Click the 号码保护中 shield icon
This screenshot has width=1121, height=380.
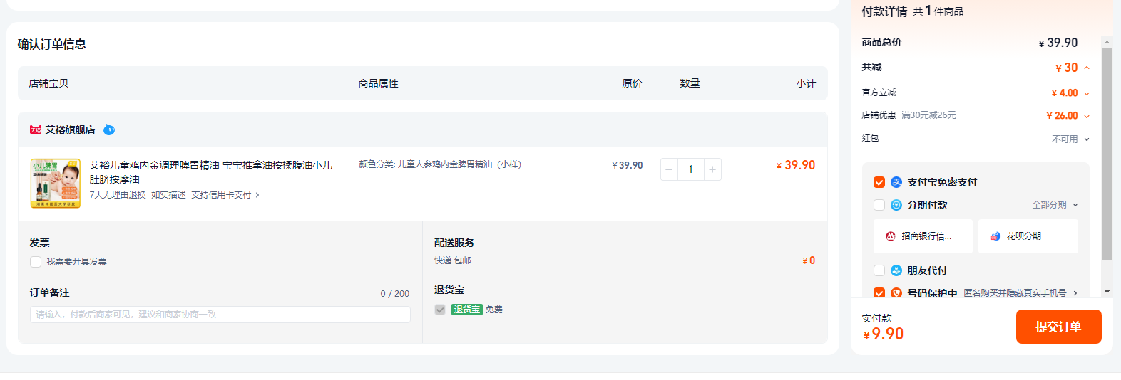(896, 292)
